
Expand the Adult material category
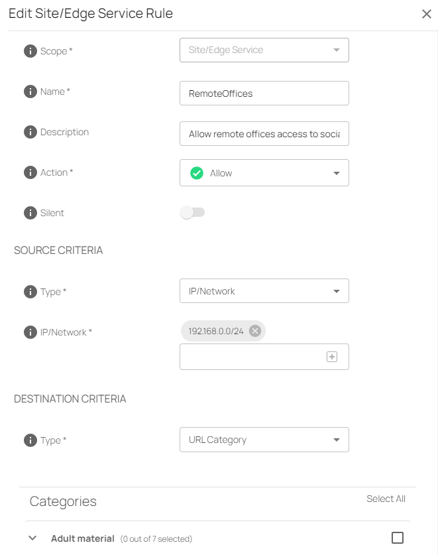click(32, 538)
